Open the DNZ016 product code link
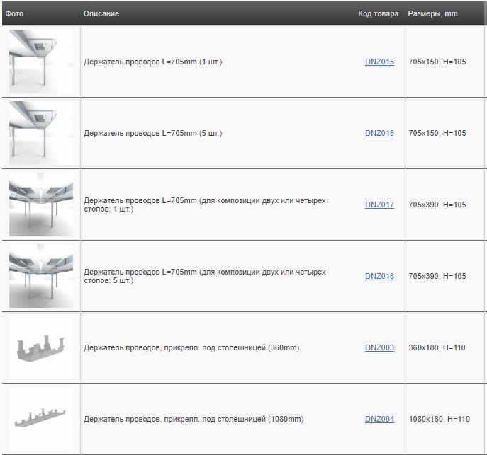 coord(379,134)
